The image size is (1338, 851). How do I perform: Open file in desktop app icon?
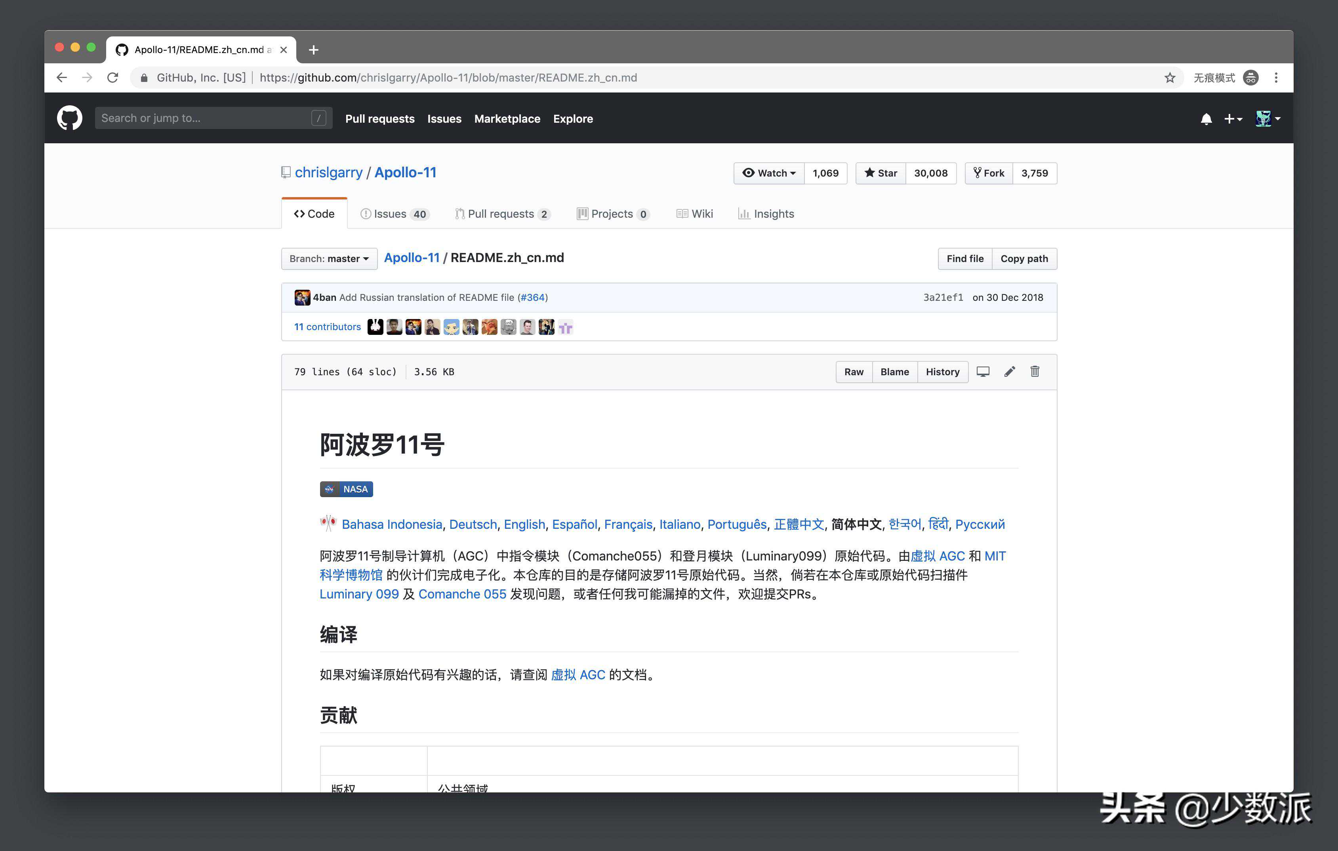click(982, 371)
